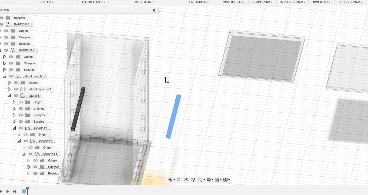
Task: Select the BANDEJA1:1 label in browser
Action: tap(23, 24)
